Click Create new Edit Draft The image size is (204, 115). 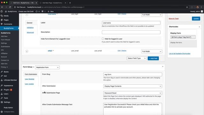pos(26,11)
